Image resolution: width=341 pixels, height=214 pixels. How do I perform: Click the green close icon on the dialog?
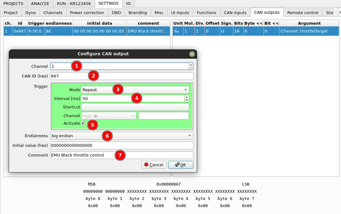point(192,54)
